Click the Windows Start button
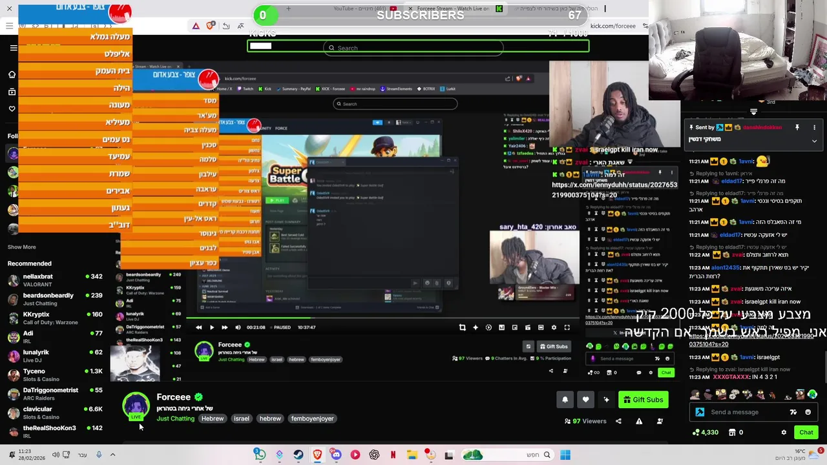This screenshot has width=827, height=465. (x=565, y=455)
